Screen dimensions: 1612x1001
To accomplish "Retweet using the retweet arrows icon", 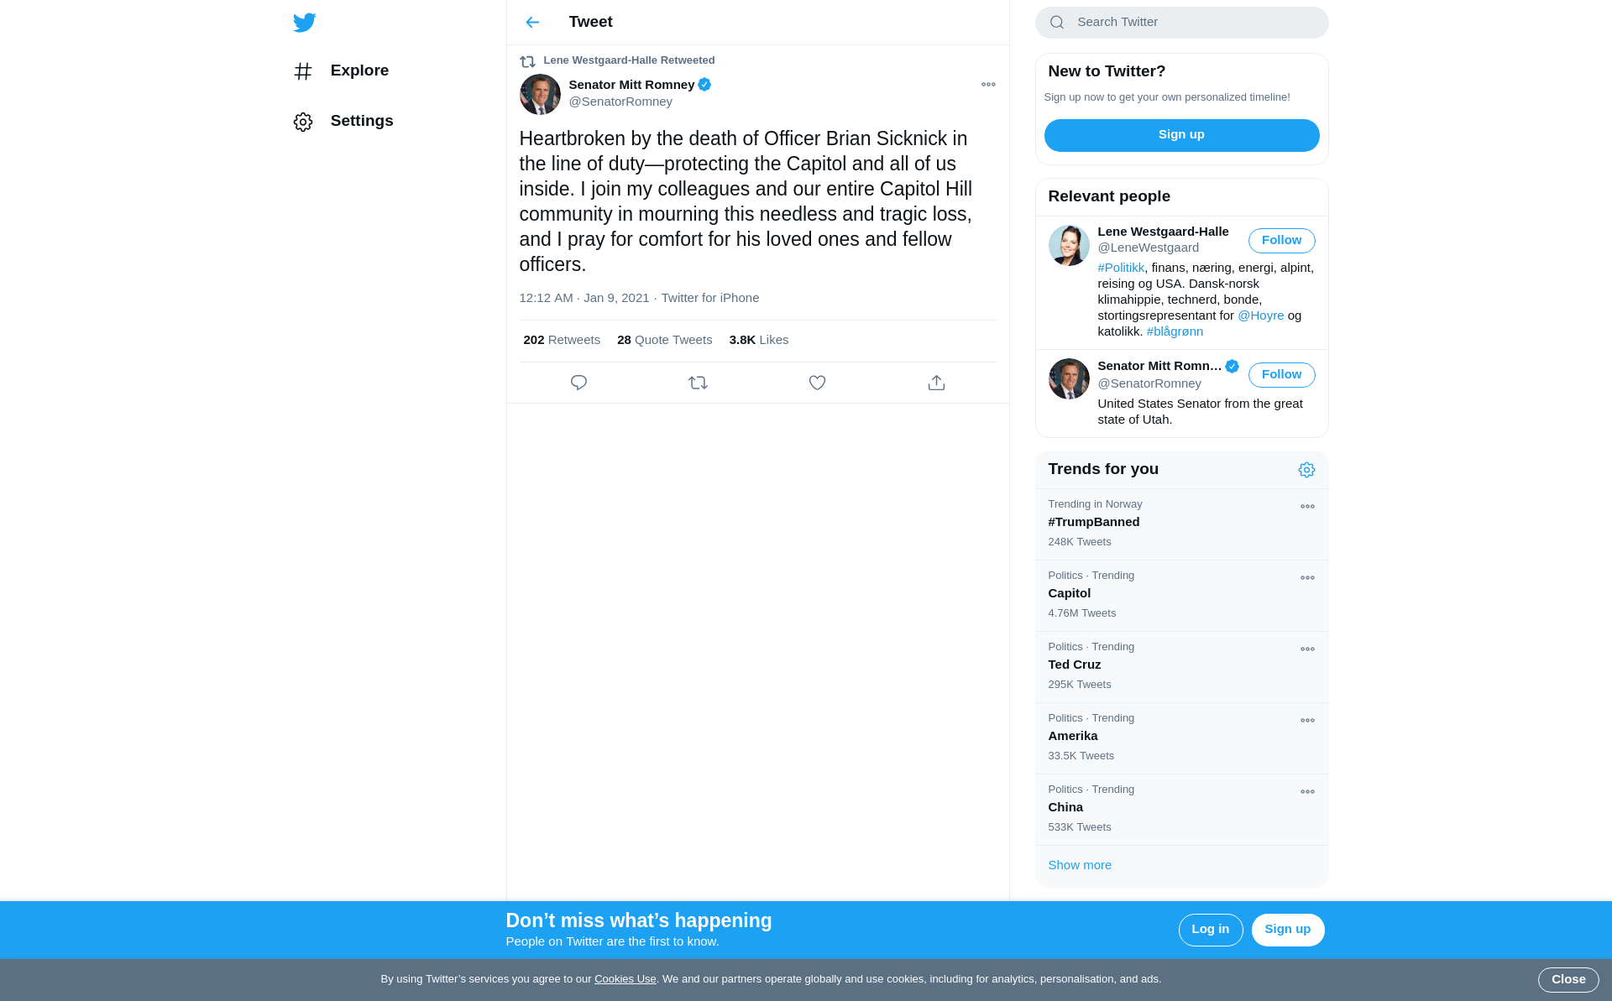I will (698, 383).
